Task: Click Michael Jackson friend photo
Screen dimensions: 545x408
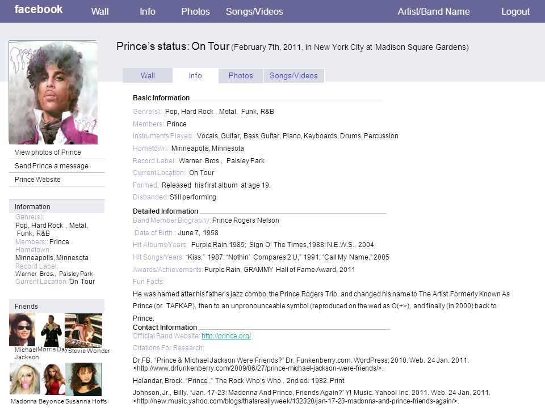Action: click(22, 330)
